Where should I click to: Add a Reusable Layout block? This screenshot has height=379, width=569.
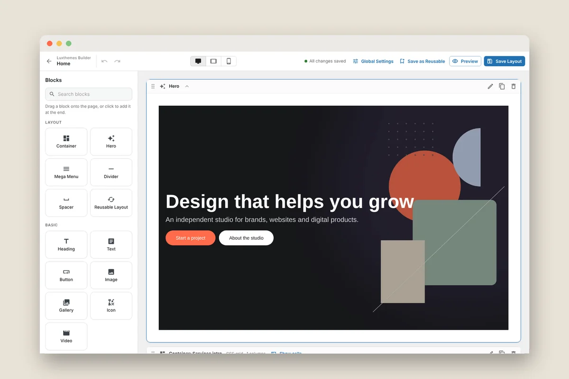pyautogui.click(x=111, y=203)
